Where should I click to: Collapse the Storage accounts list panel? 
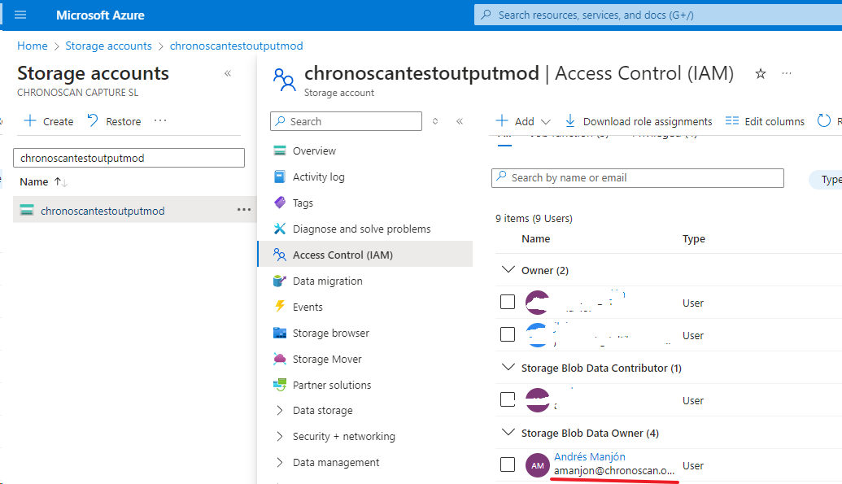coord(228,73)
